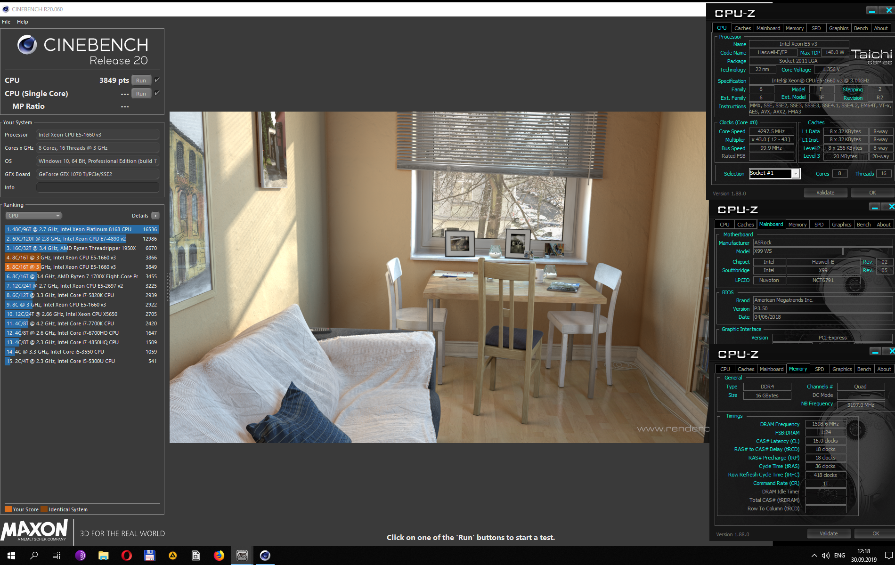The height and width of the screenshot is (565, 895).
Task: Minimize the middle CPU-Z window
Action: click(875, 207)
